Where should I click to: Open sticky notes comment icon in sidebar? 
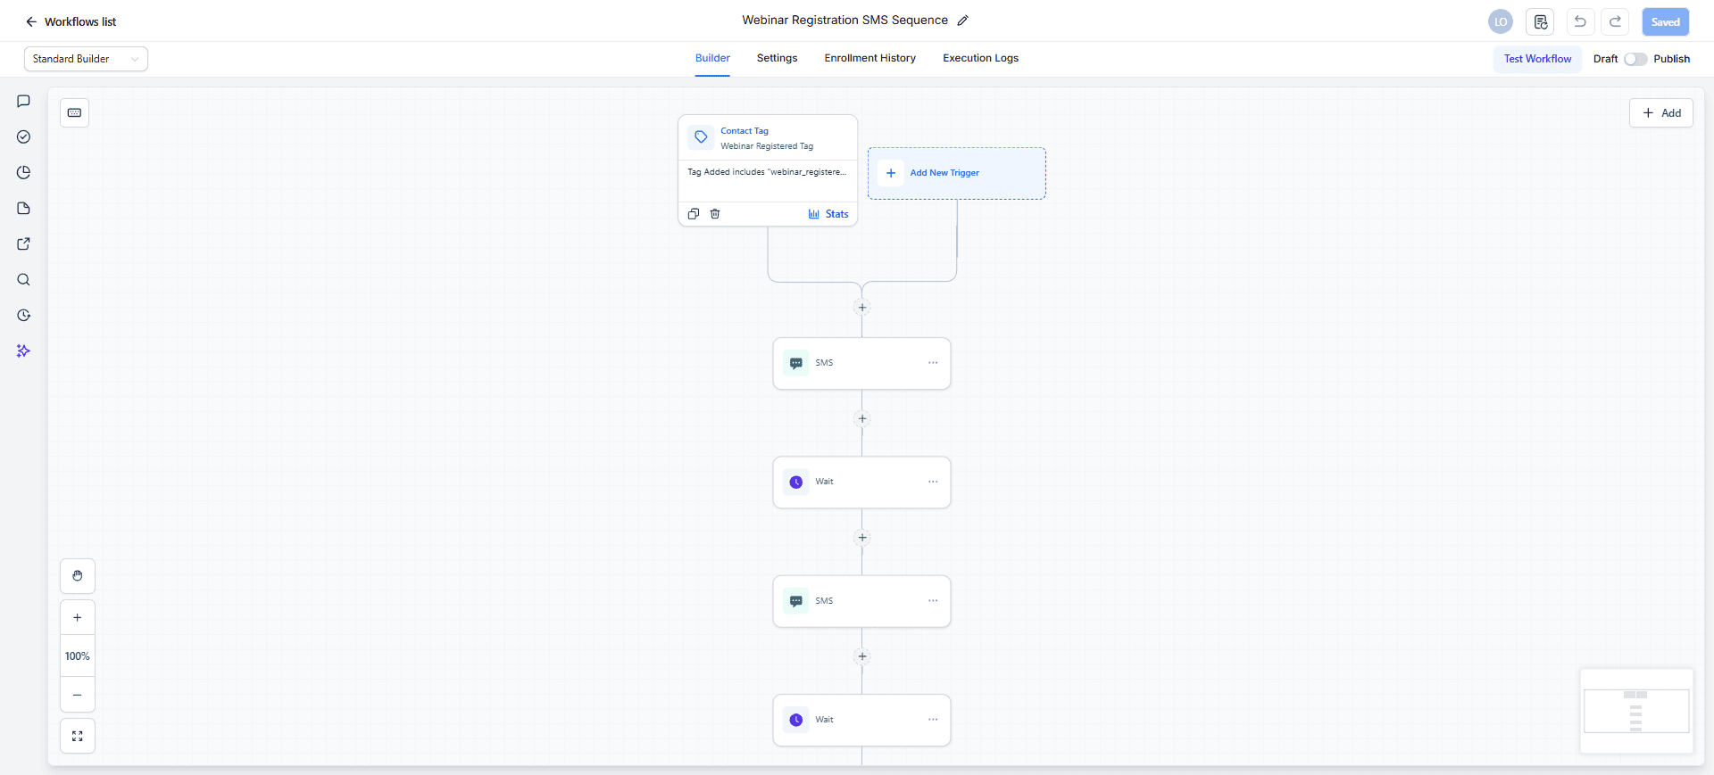[24, 102]
